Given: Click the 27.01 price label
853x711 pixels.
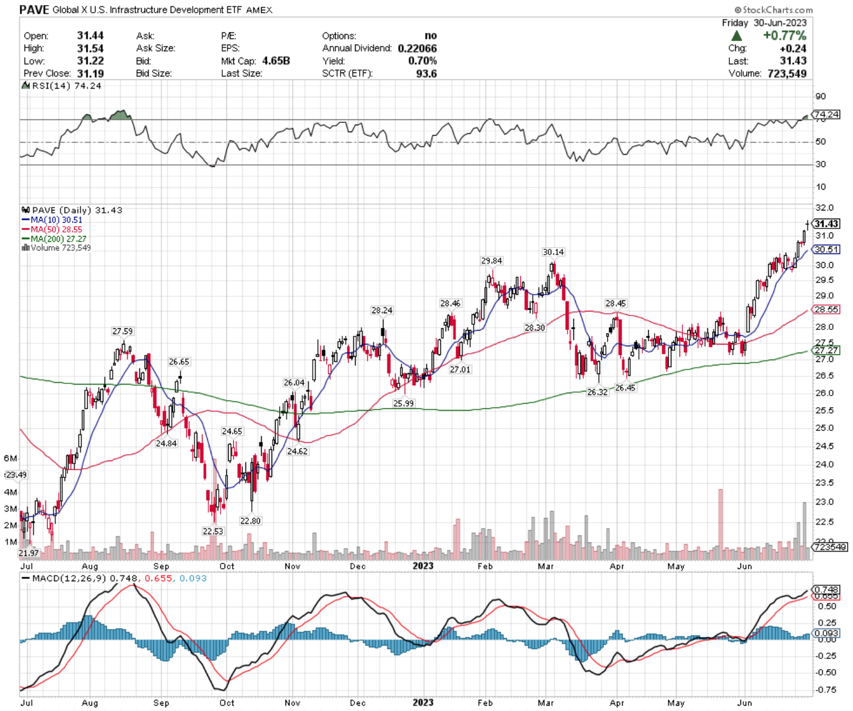Looking at the screenshot, I should click(x=460, y=369).
